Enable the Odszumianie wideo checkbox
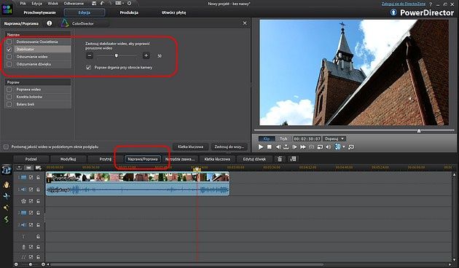This screenshot has height=268, width=459. [9, 57]
